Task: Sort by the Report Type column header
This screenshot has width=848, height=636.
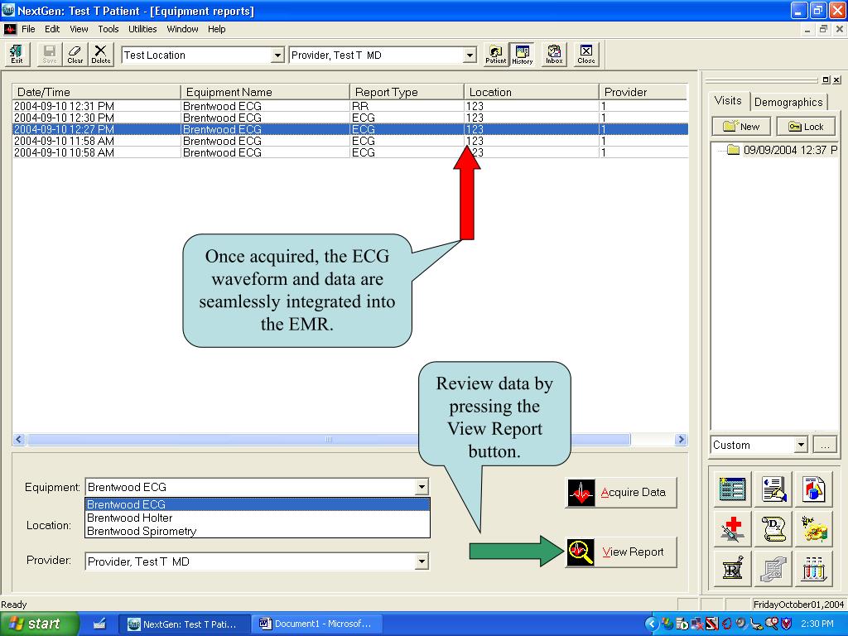Action: tap(407, 92)
